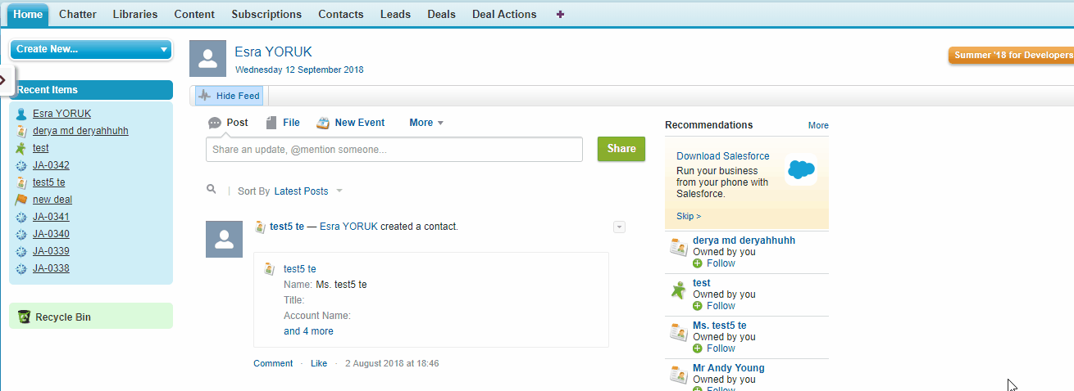Image resolution: width=1074 pixels, height=391 pixels.
Task: Click the gear icon beside JA-0342
Action: [21, 166]
